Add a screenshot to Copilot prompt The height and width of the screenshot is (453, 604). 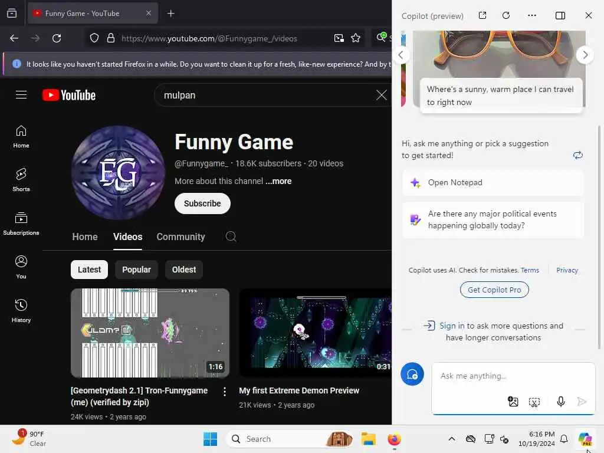click(534, 402)
